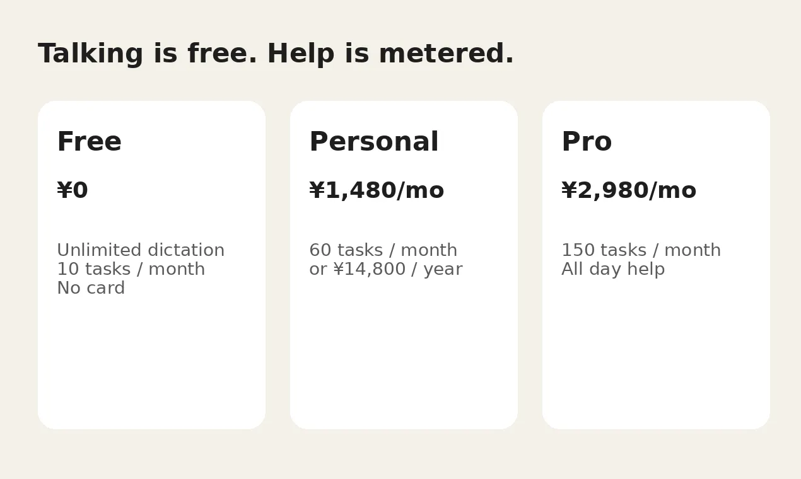Select the Personal plan title

click(x=373, y=142)
